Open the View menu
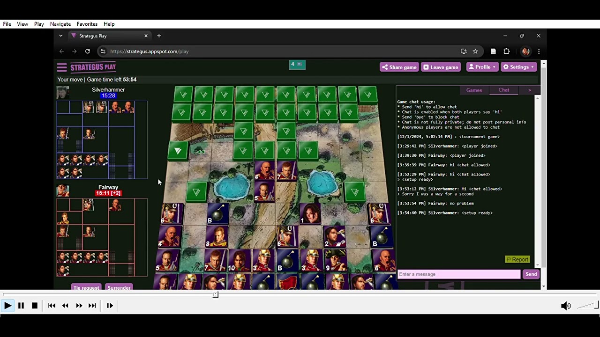Image resolution: width=600 pixels, height=337 pixels. 22,24
